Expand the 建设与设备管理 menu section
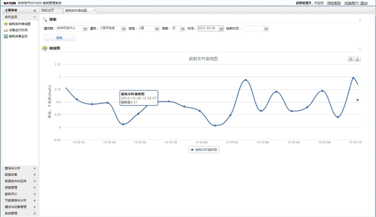 [x=35, y=207]
